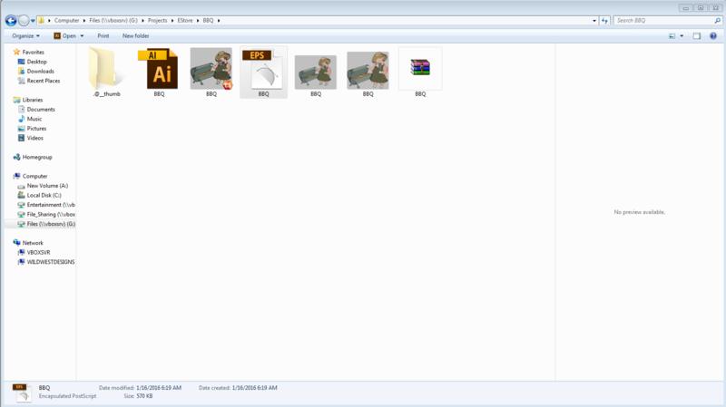The image size is (726, 407).
Task: Go back using the Back arrow button
Action: tap(11, 20)
